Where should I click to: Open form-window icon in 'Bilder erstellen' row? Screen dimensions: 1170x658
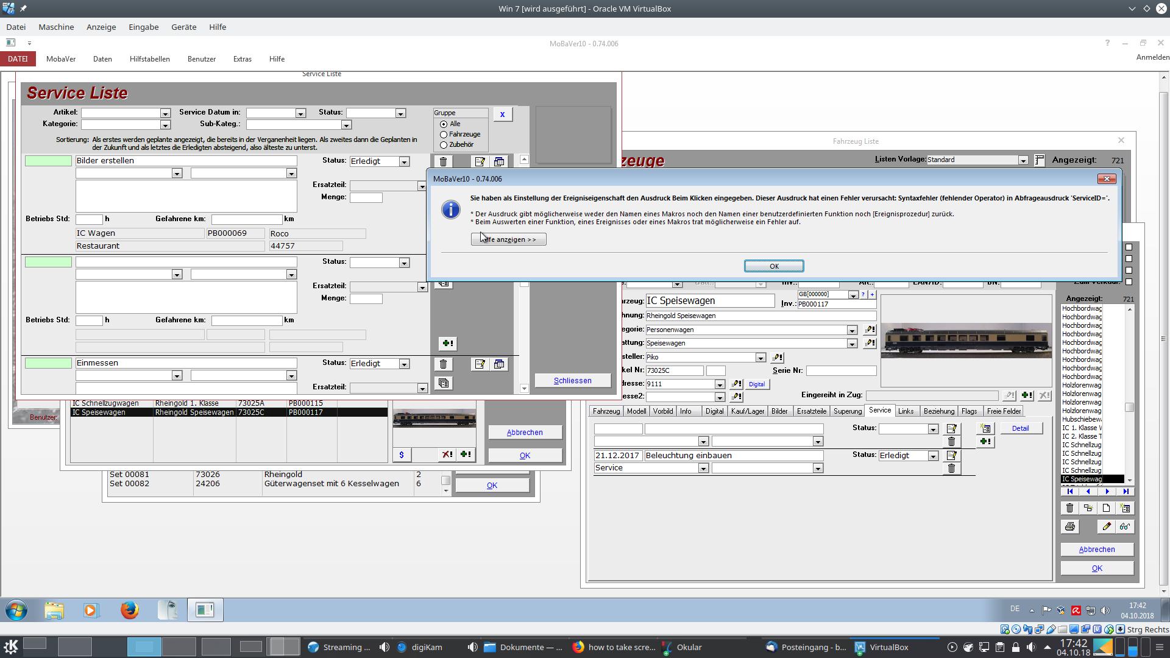pos(499,161)
